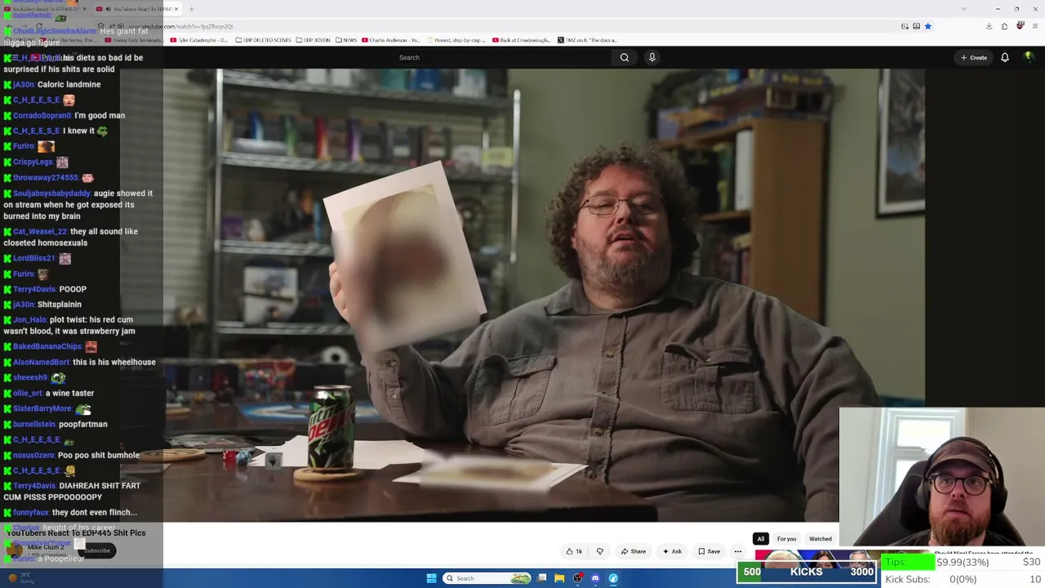Open the browser profile icon in the toolbar
The height and width of the screenshot is (588, 1045).
(x=1020, y=26)
